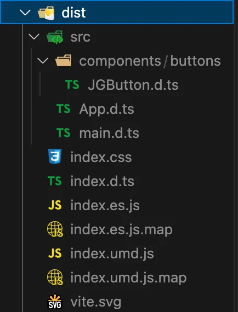The height and width of the screenshot is (312, 238).
Task: Click the JS icon beside index.umd.js
Action: tap(55, 253)
